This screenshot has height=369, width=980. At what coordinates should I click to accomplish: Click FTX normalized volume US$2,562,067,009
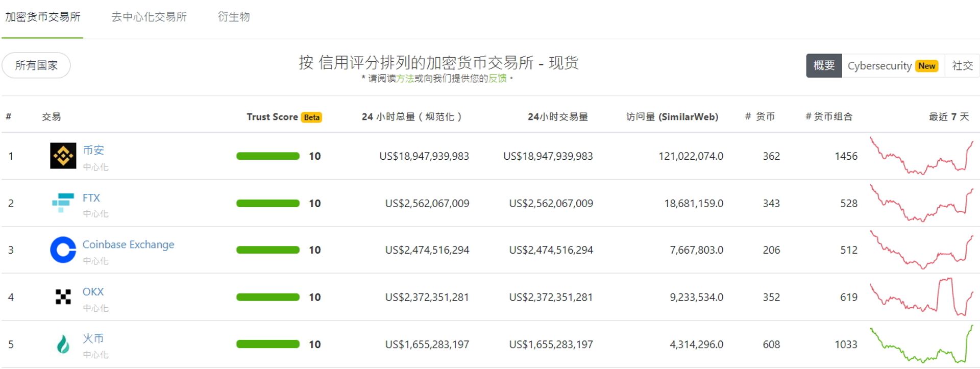[427, 203]
